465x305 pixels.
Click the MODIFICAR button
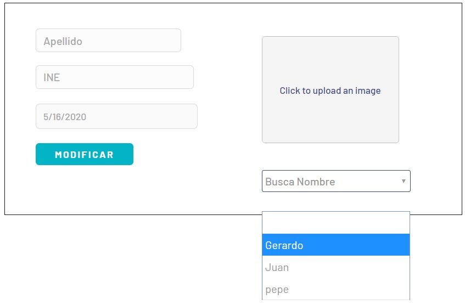(85, 154)
